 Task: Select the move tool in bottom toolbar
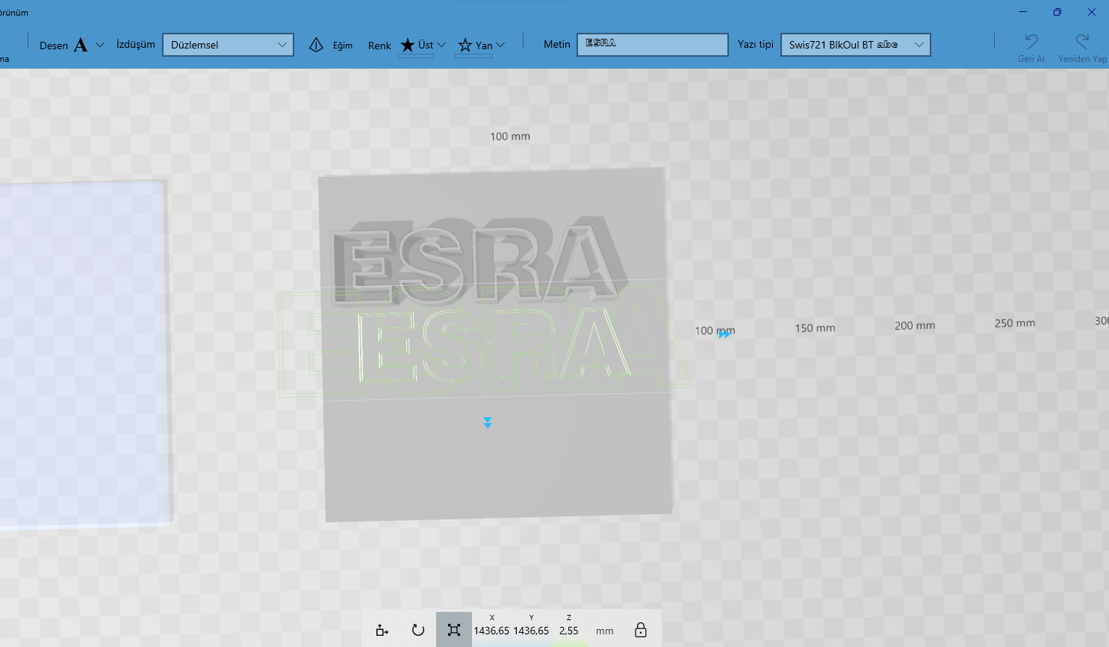point(382,630)
